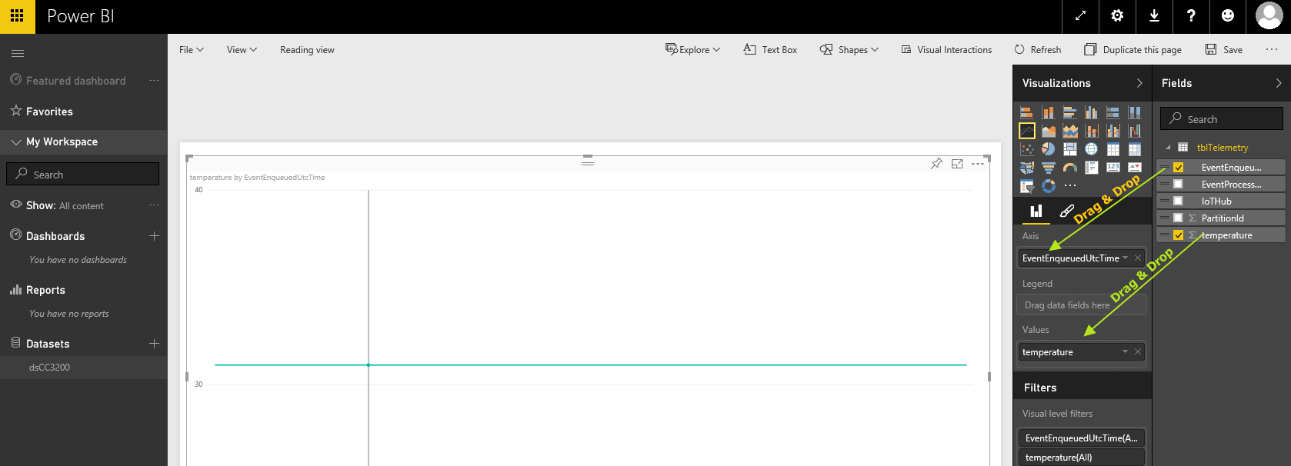Select the gauge visualization
The image size is (1291, 466).
[1069, 168]
